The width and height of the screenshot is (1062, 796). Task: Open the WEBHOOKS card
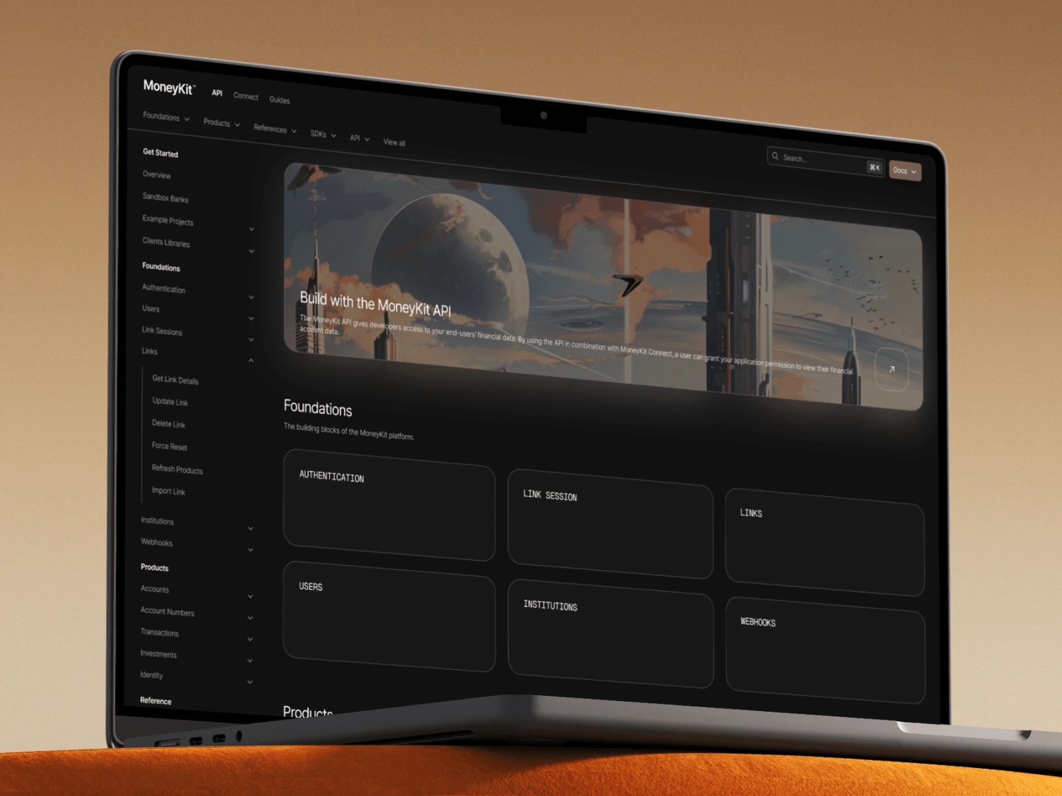click(x=825, y=650)
